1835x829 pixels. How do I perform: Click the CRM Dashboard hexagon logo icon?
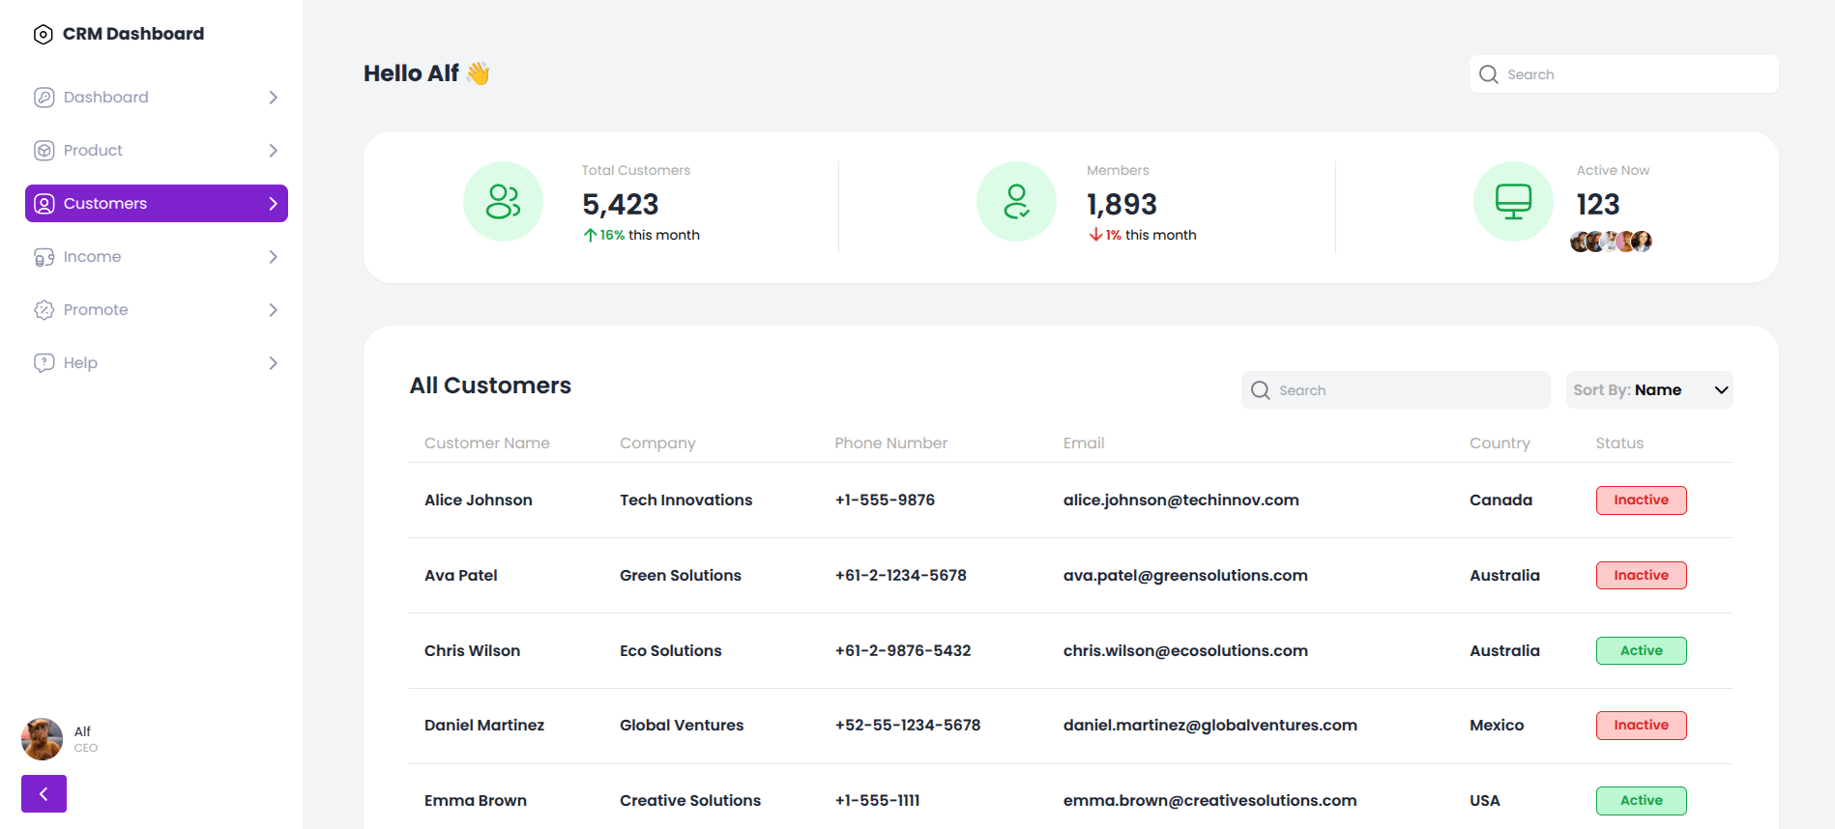43,35
